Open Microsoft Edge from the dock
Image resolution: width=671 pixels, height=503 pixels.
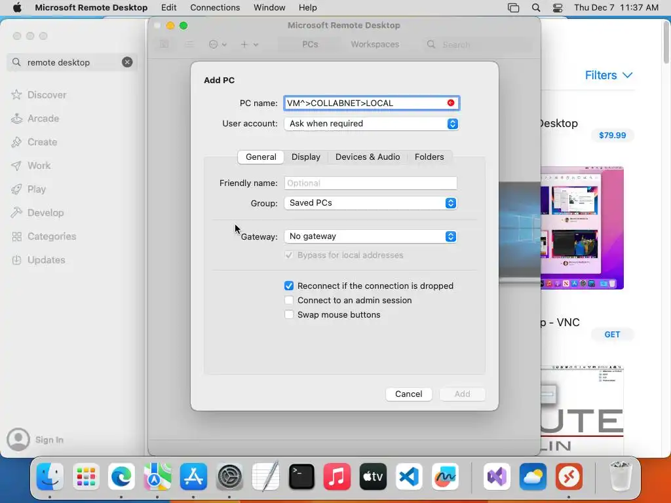(121, 477)
